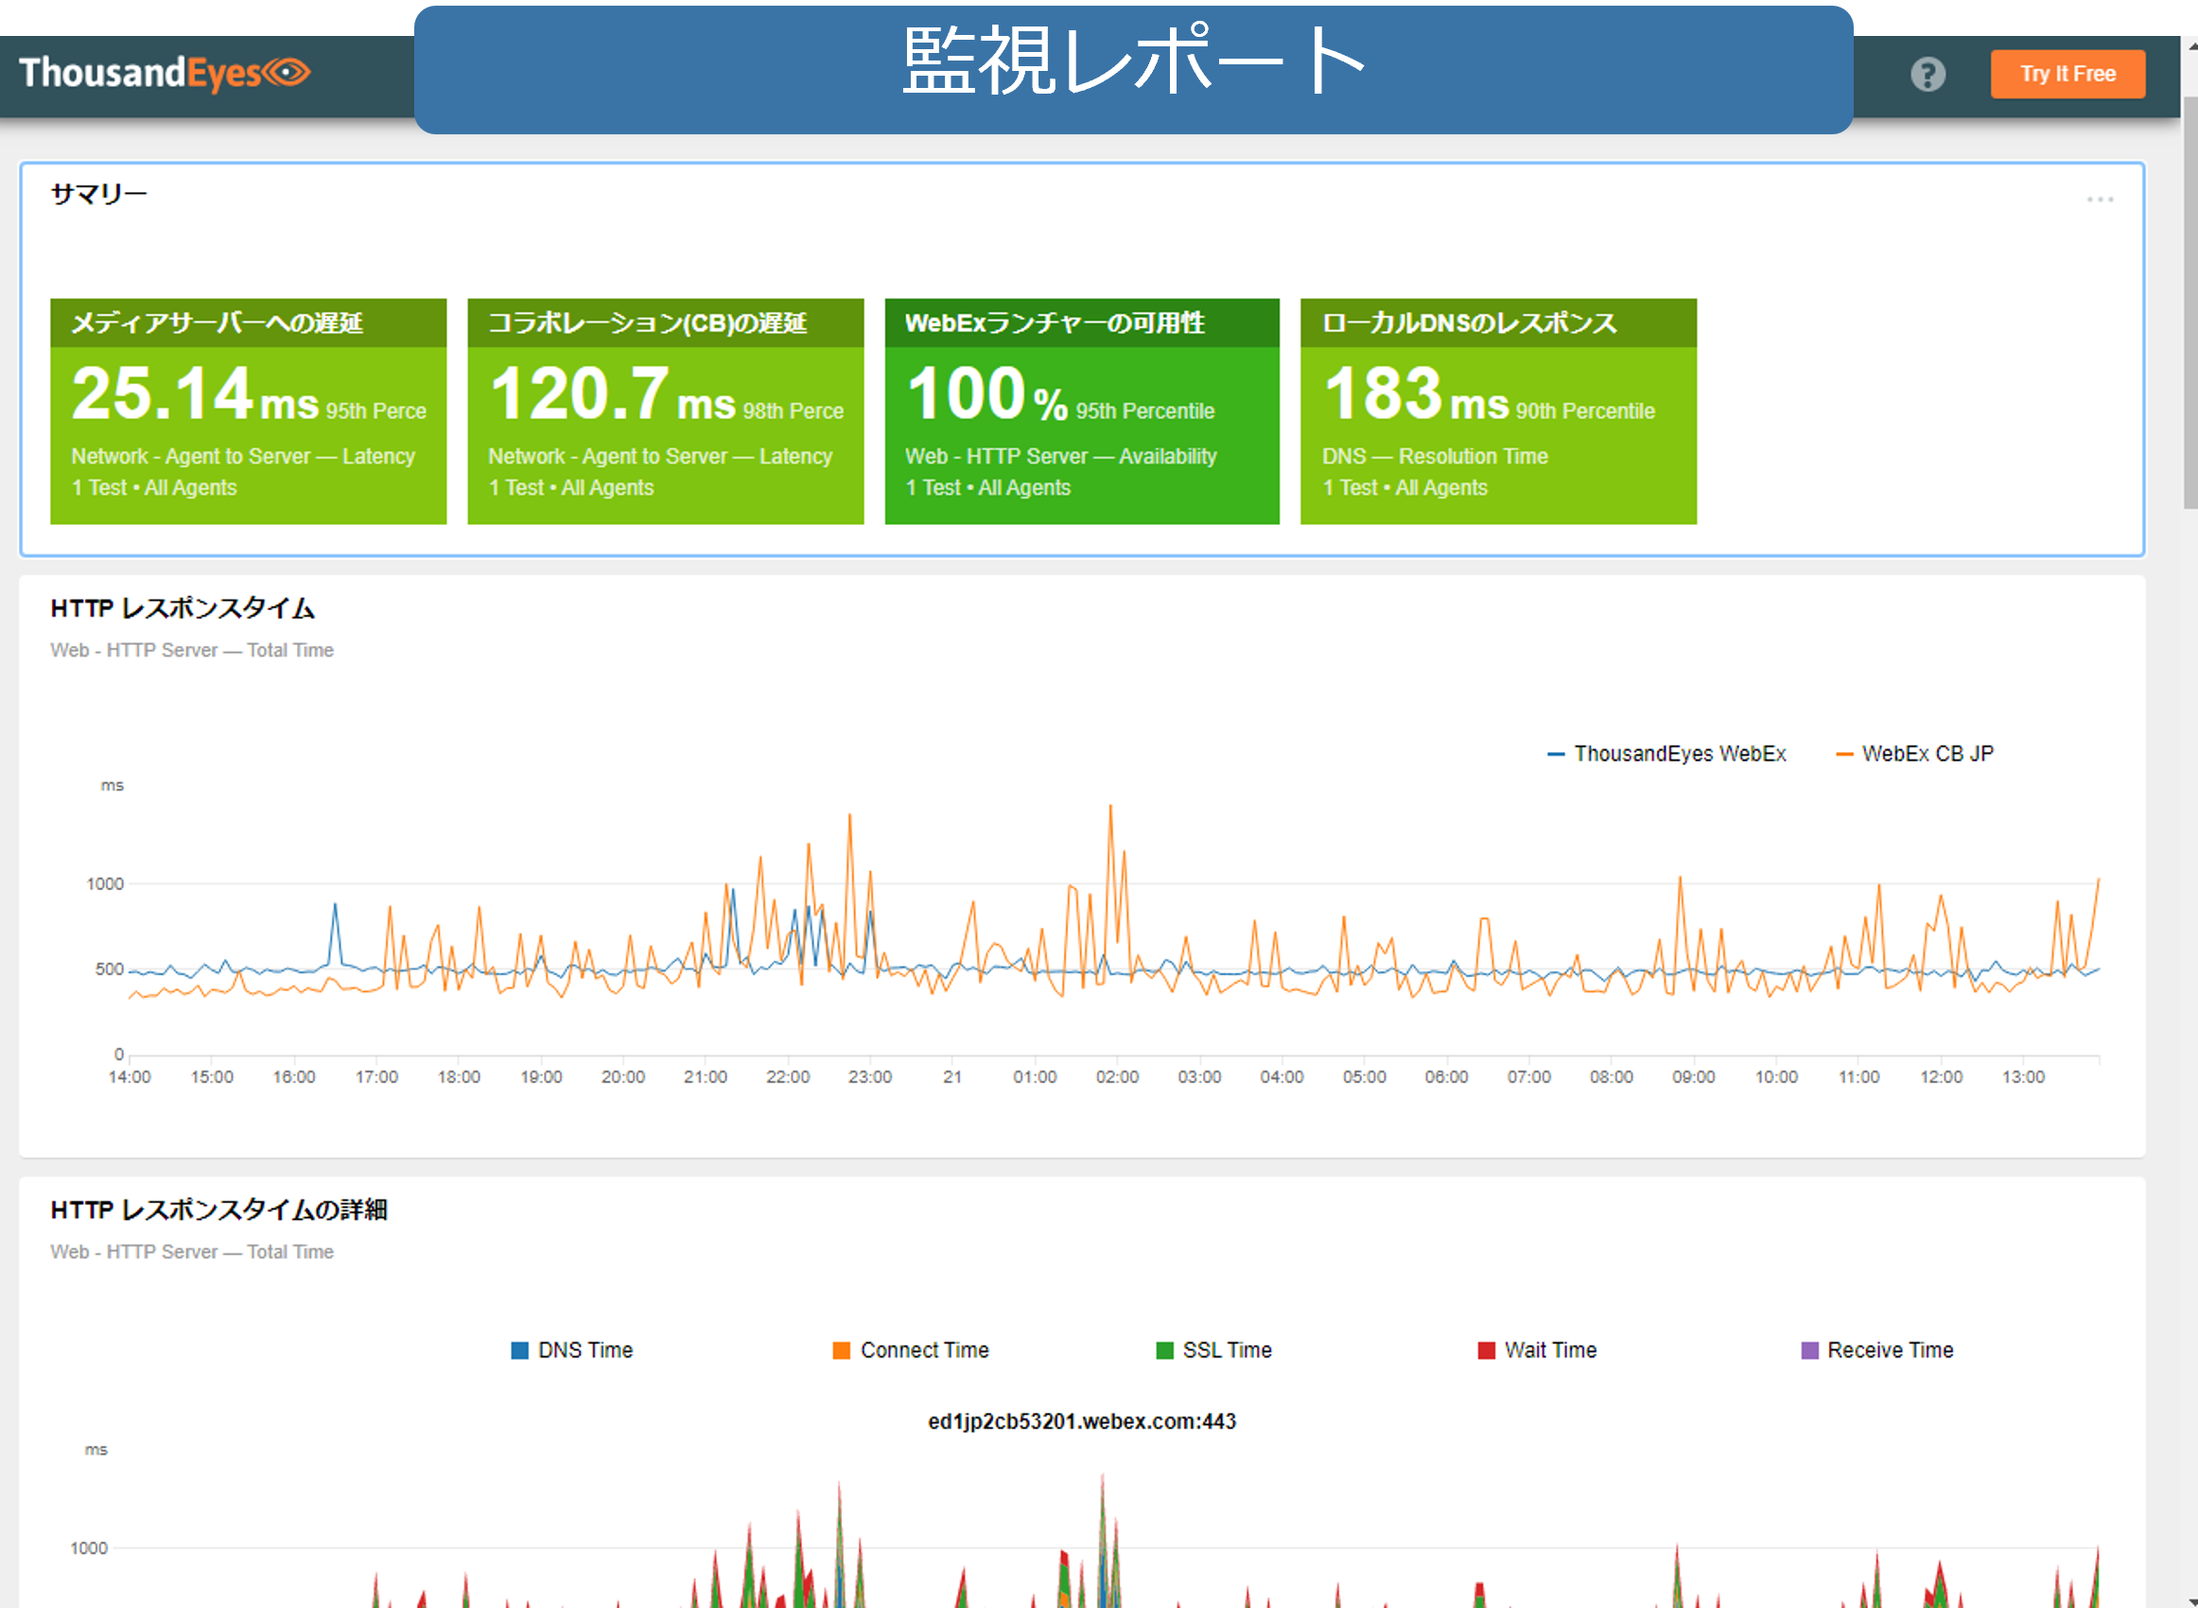Click the vertical scrollbar thumb
The image size is (2198, 1608).
coord(2189,302)
